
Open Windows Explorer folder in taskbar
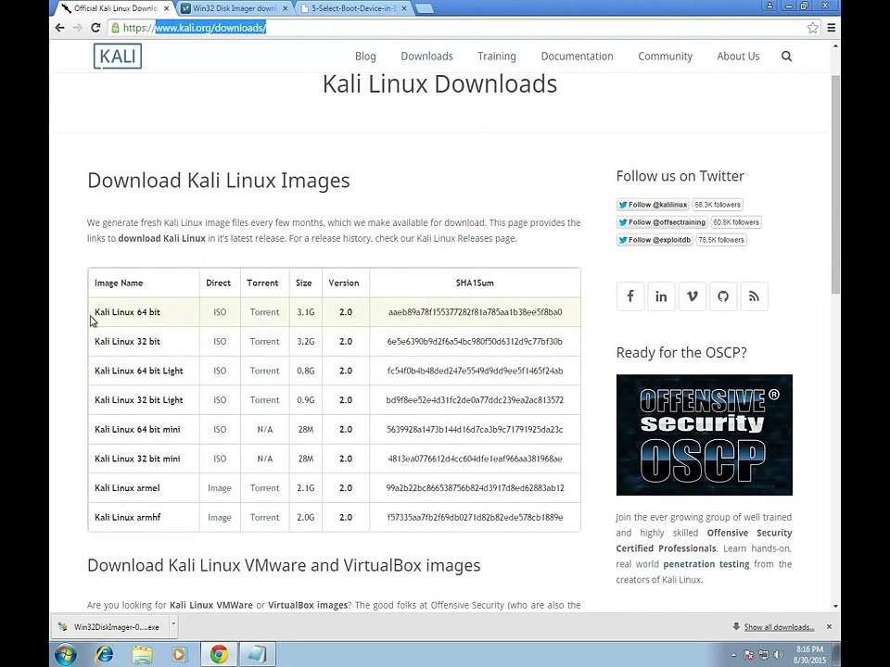142,655
